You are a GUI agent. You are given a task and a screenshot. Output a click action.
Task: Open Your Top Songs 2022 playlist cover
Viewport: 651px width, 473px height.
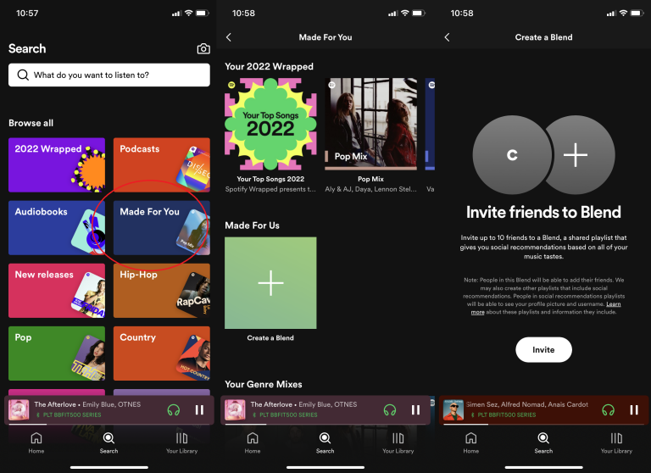tap(270, 124)
